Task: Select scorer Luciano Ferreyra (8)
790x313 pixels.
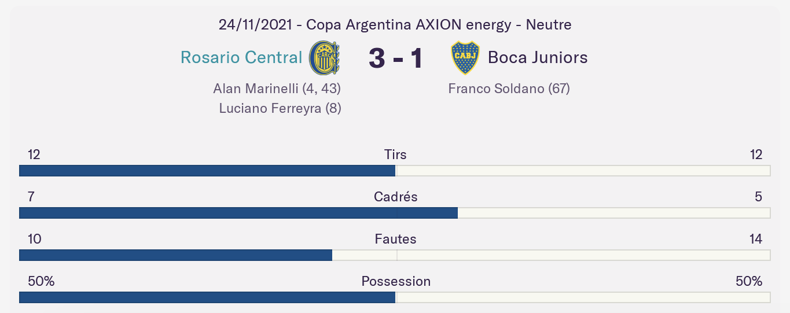Action: click(280, 108)
